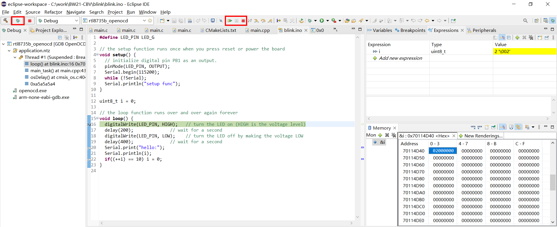This screenshot has width=557, height=227.
Task: Click the Build hammer icon
Action: (6, 21)
